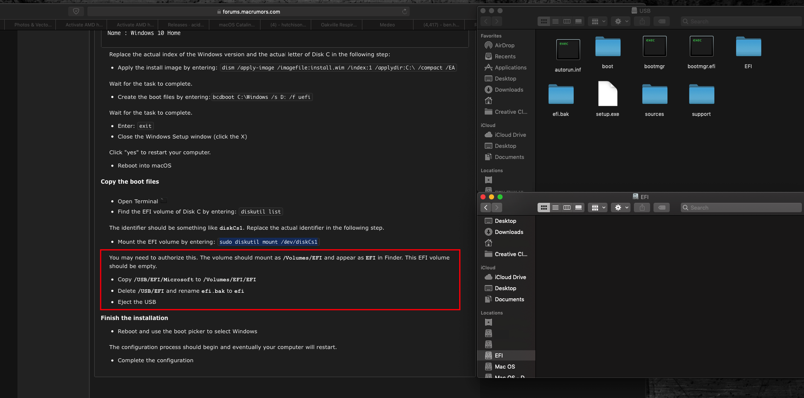
Task: Click the 'exit' code snippet
Action: point(145,126)
